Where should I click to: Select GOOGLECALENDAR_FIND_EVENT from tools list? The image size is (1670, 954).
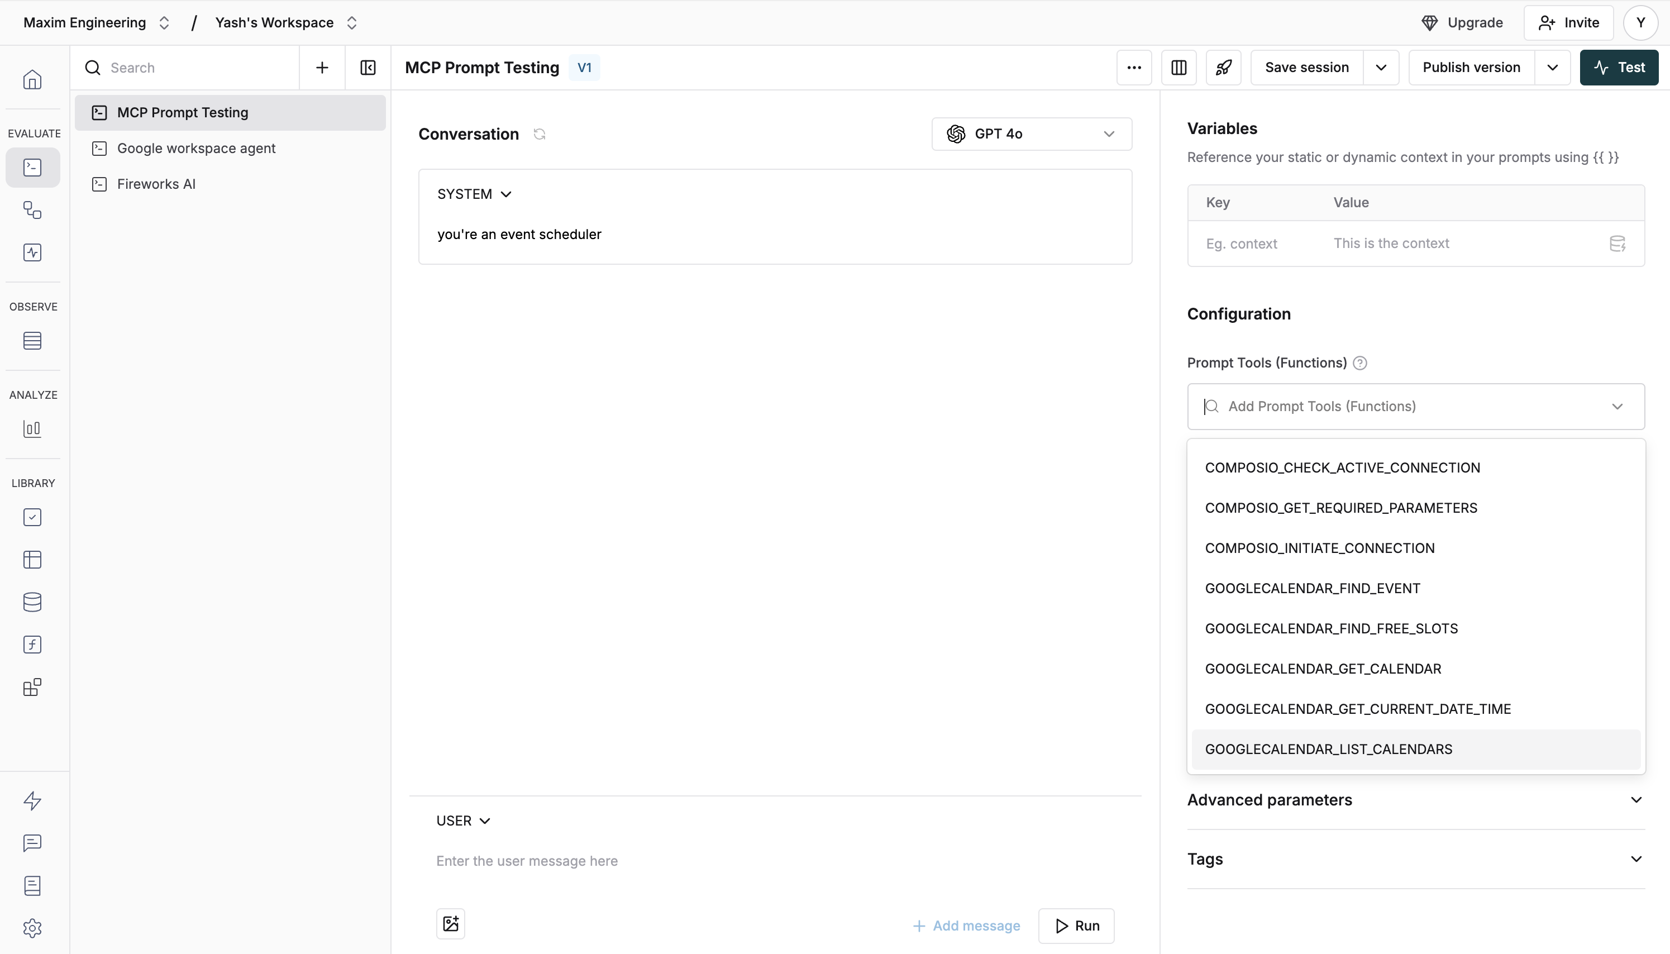1313,588
